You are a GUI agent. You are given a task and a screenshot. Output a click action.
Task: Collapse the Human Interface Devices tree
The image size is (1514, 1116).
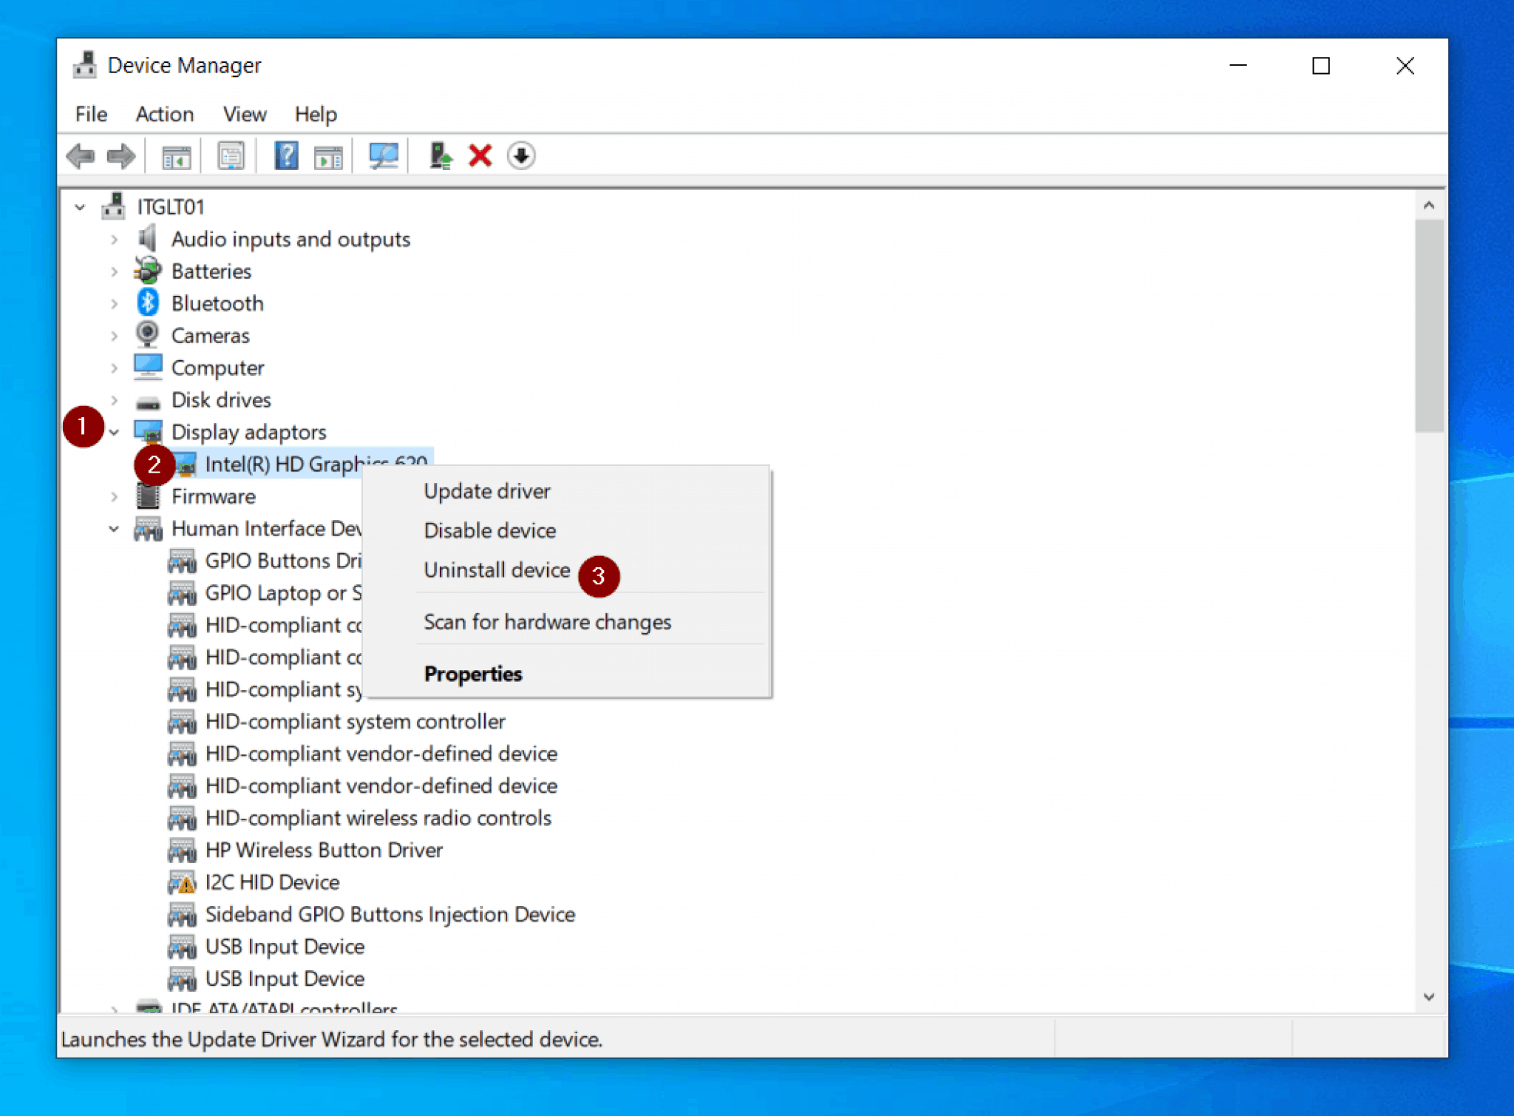[115, 528]
